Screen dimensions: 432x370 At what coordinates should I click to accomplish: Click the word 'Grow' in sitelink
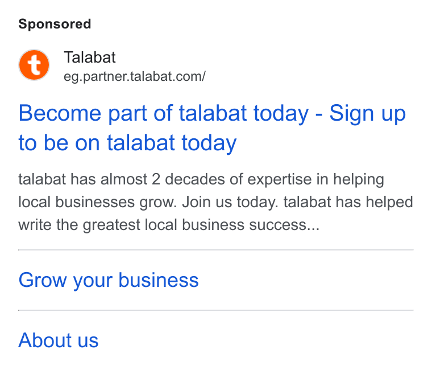[x=43, y=280]
